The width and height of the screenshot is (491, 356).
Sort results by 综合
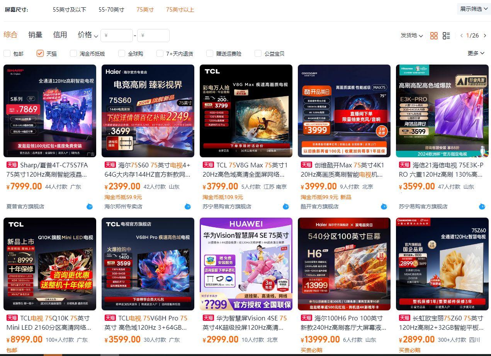tap(10, 34)
